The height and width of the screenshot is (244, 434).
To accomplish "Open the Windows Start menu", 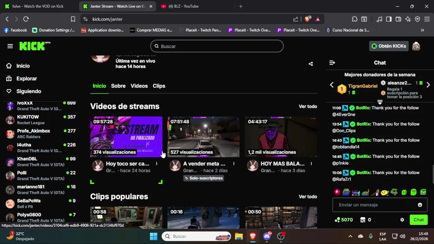I will point(154,236).
